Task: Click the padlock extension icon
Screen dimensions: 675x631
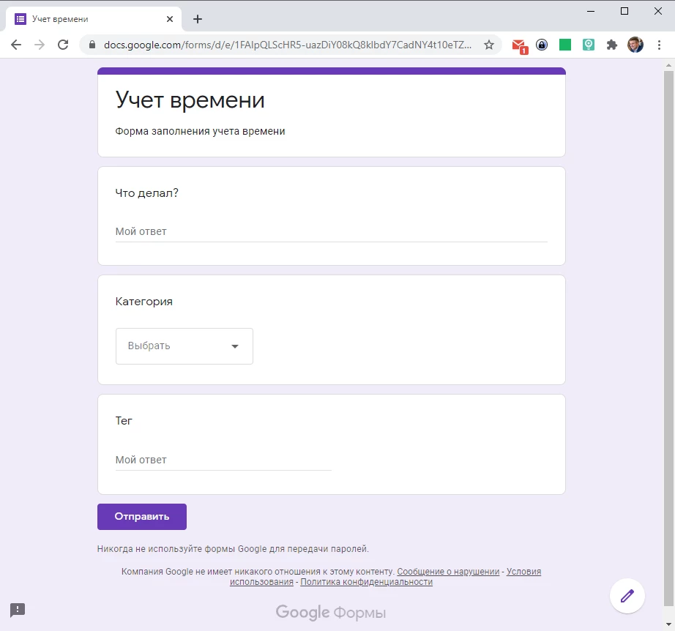Action: (542, 45)
